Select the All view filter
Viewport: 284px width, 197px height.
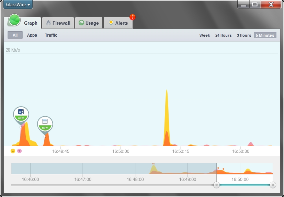point(15,35)
